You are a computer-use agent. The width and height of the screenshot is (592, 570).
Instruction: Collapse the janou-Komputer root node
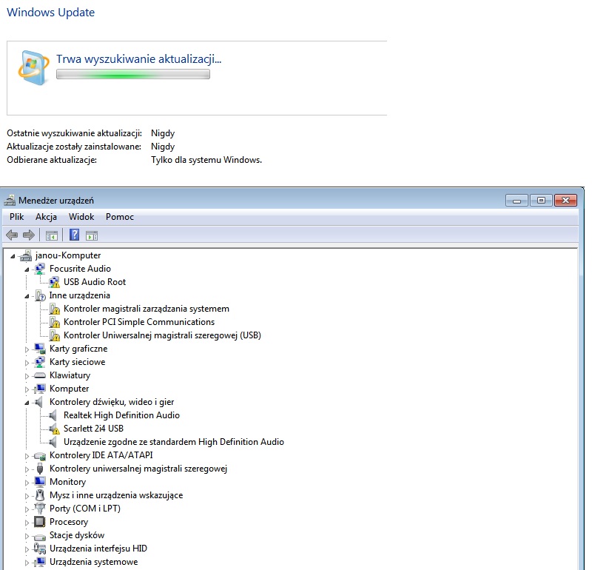click(13, 256)
